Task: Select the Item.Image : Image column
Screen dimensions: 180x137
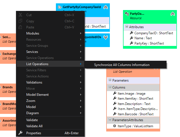Action: 131,94
